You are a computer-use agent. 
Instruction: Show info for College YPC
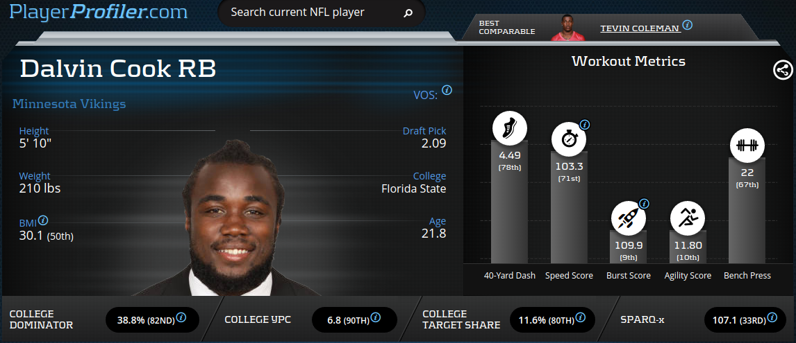376,318
